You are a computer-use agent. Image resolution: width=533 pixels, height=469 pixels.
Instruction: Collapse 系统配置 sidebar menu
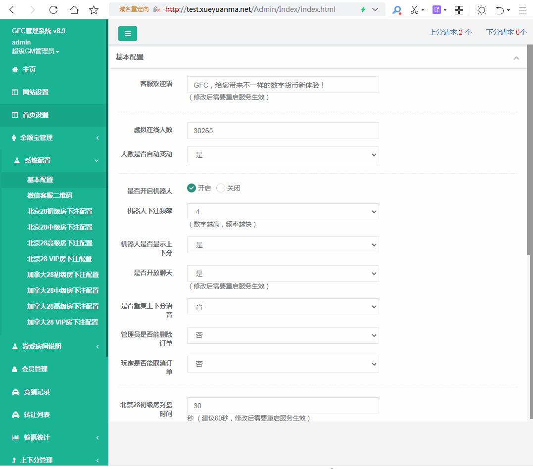(54, 160)
